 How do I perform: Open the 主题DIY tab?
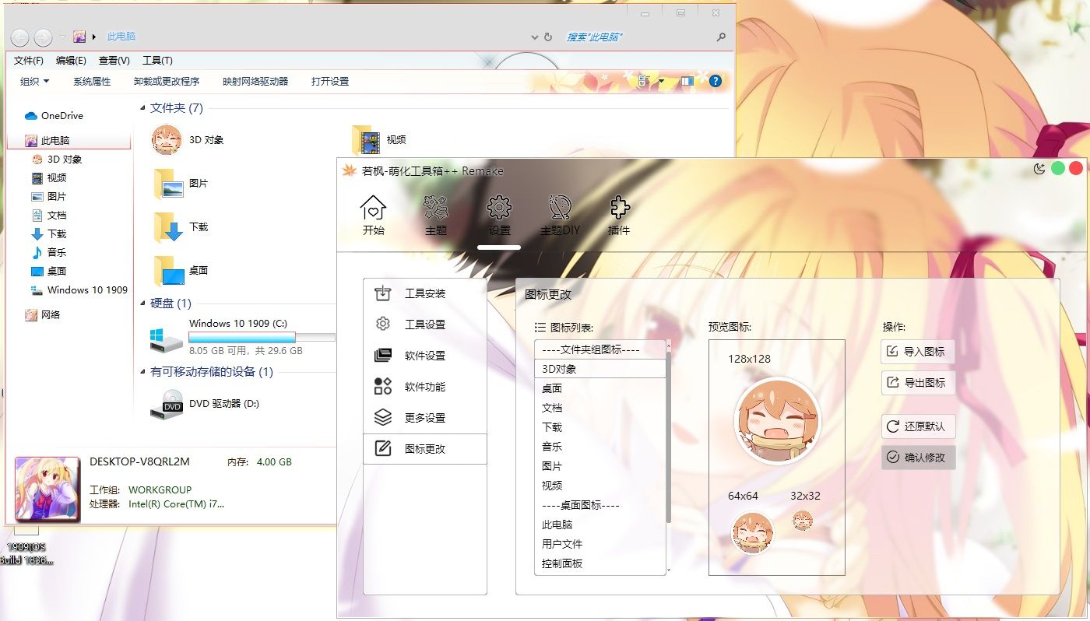click(561, 216)
